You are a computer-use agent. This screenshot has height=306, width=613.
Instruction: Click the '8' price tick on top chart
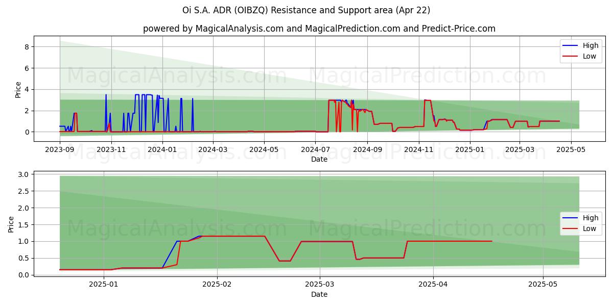27,47
